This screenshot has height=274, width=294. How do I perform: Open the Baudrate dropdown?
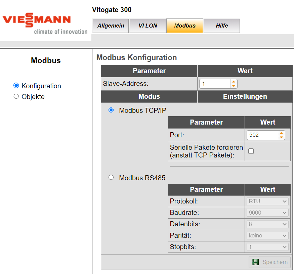click(x=267, y=213)
